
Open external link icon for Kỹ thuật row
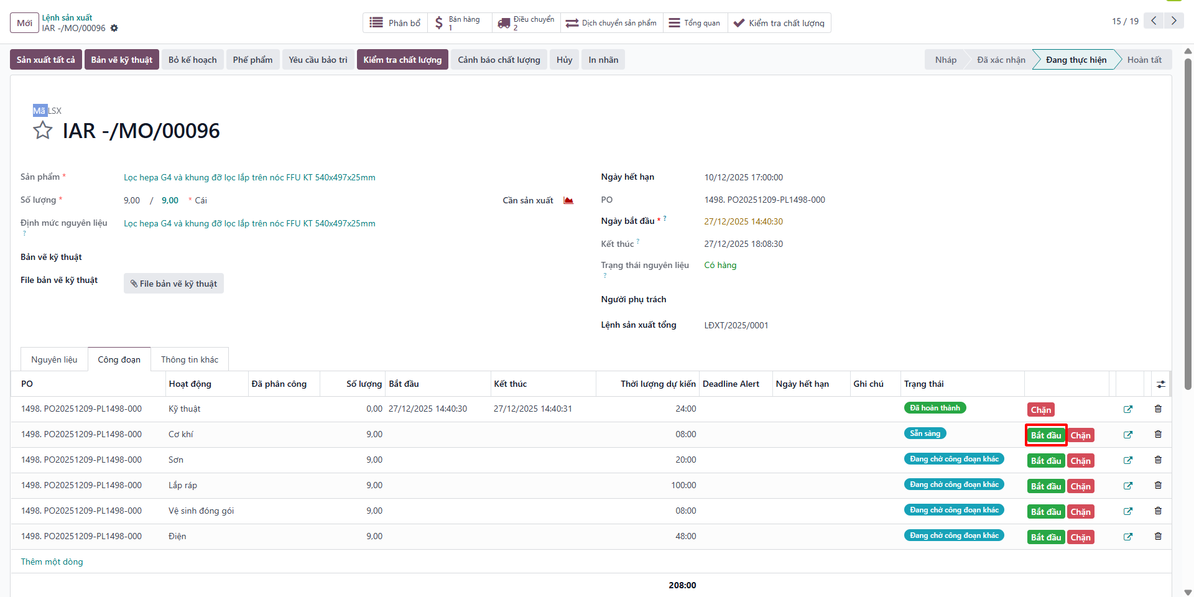point(1127,409)
